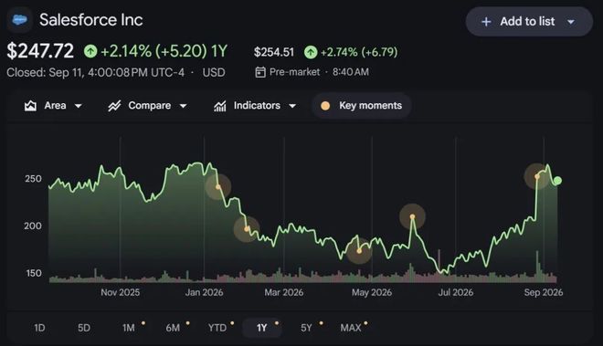Click the 150 y-axis label
Viewport: 603px width, 346px height.
tap(34, 273)
